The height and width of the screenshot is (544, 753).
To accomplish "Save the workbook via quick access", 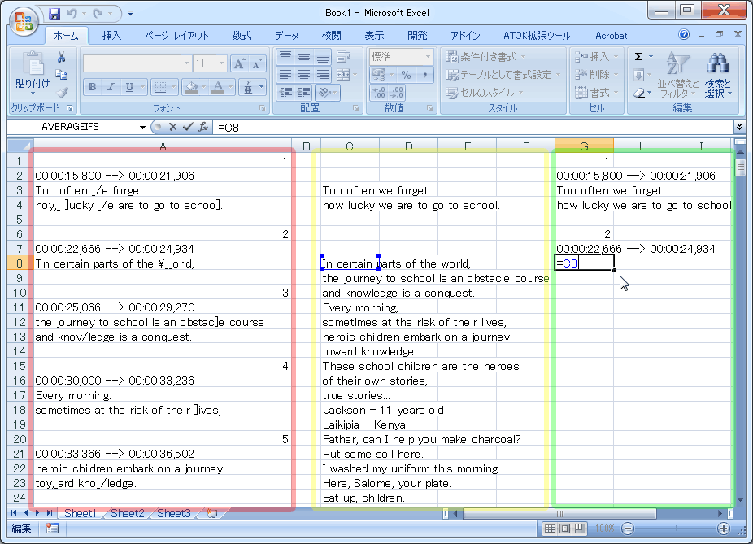I will pos(54,13).
